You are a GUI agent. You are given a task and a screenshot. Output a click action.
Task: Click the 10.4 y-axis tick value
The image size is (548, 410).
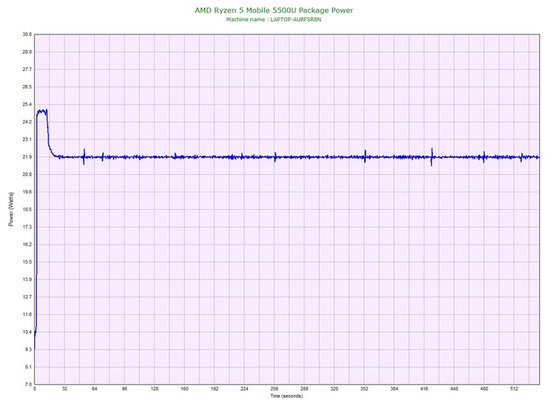pyautogui.click(x=27, y=332)
